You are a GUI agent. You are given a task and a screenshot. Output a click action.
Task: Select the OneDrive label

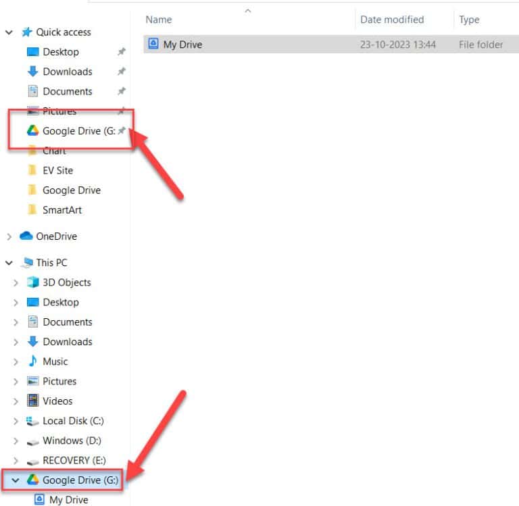[x=57, y=236]
